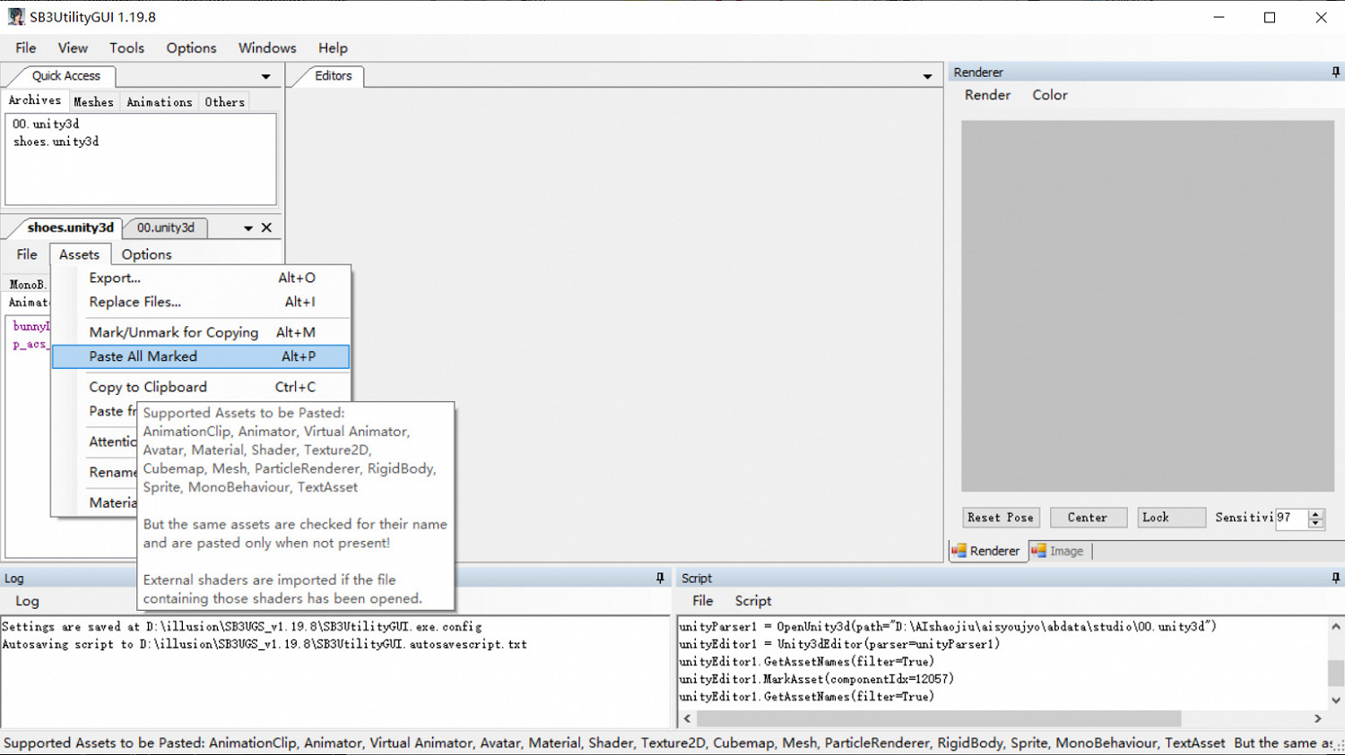Click the SB3UtilityGUI app icon in title bar

pyautogui.click(x=15, y=17)
